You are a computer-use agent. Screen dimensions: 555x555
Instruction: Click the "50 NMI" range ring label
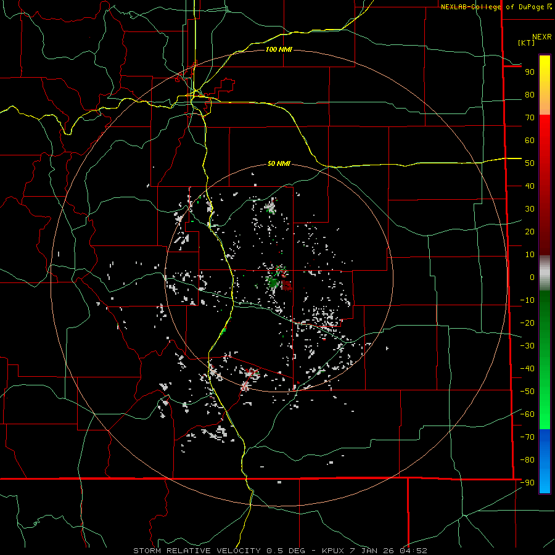[x=279, y=163]
